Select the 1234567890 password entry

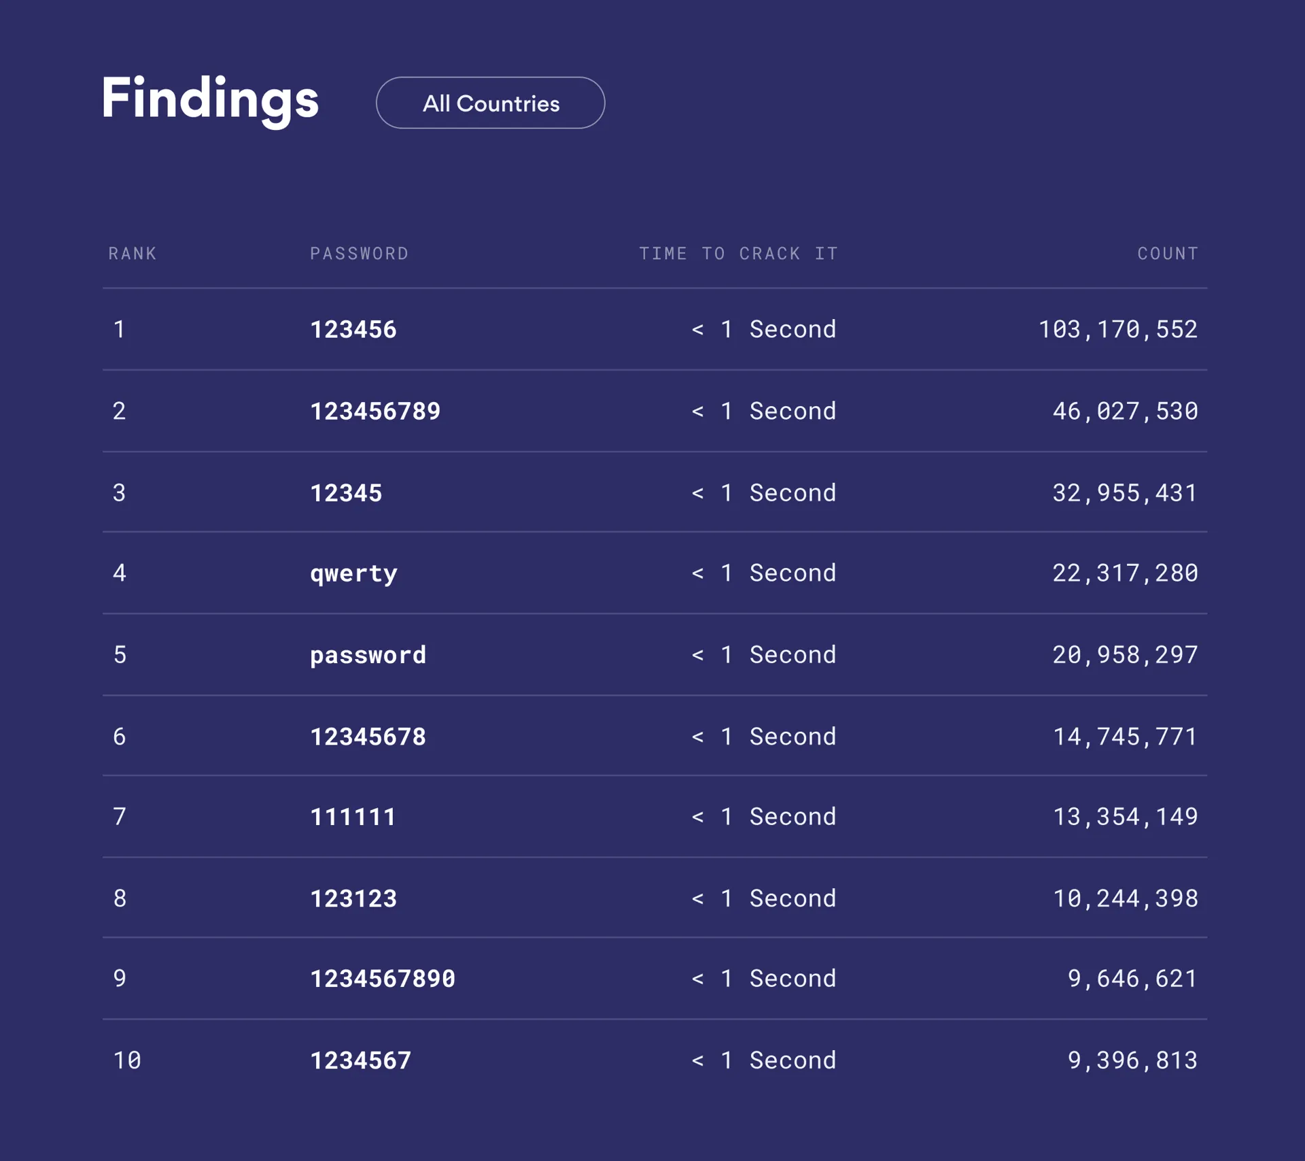[x=383, y=979]
